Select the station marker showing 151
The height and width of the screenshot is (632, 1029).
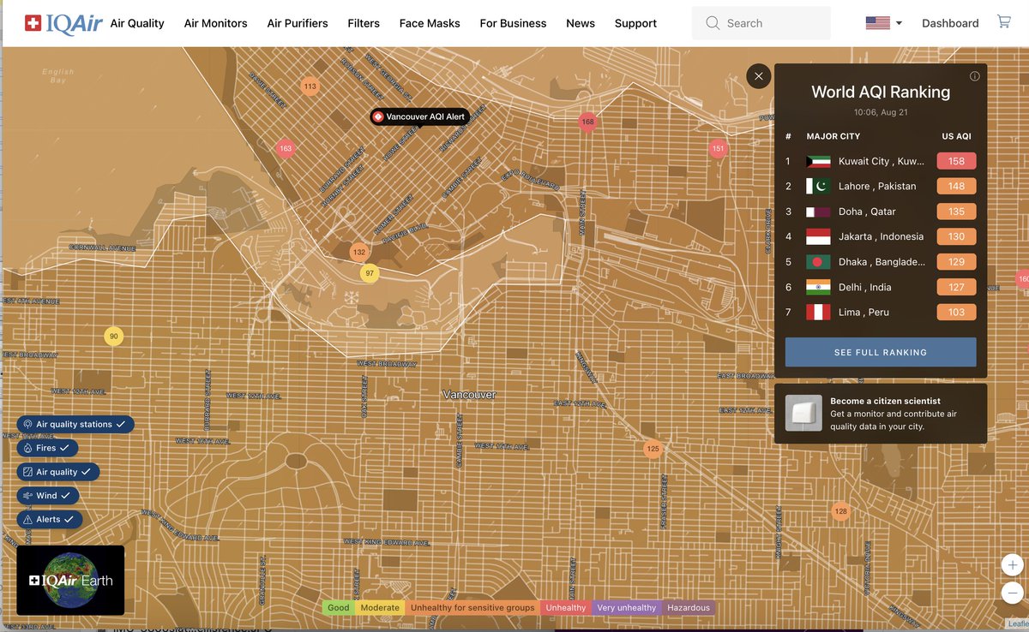click(718, 148)
